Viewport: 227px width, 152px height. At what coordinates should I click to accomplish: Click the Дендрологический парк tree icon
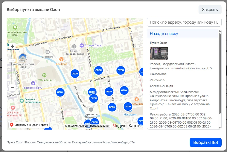pos(15,27)
